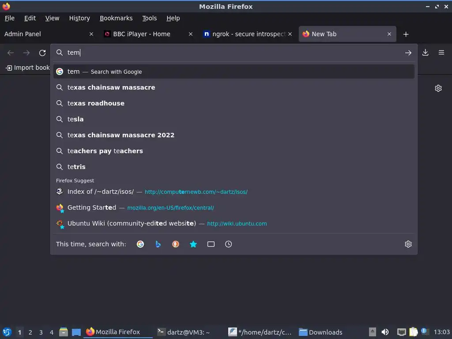
Task: Choose suggestion 'tetris'
Action: pos(234,166)
